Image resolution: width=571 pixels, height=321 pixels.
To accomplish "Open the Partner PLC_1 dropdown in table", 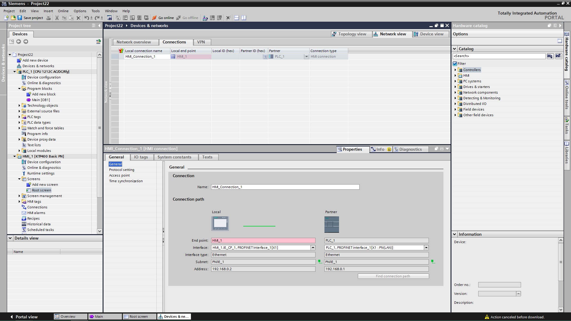I will [x=306, y=56].
